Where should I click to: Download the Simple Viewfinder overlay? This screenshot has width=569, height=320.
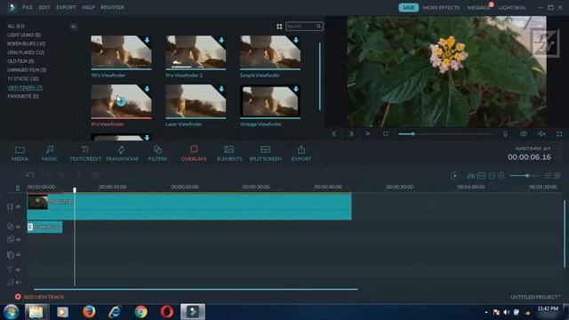click(296, 40)
